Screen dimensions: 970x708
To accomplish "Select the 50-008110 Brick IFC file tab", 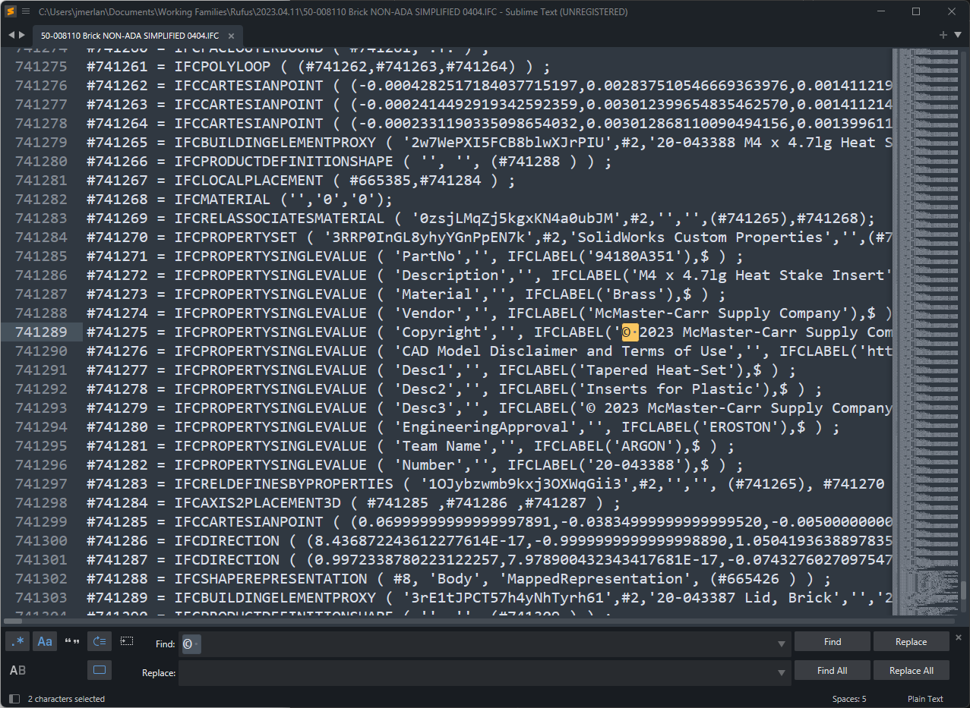I will (x=129, y=36).
